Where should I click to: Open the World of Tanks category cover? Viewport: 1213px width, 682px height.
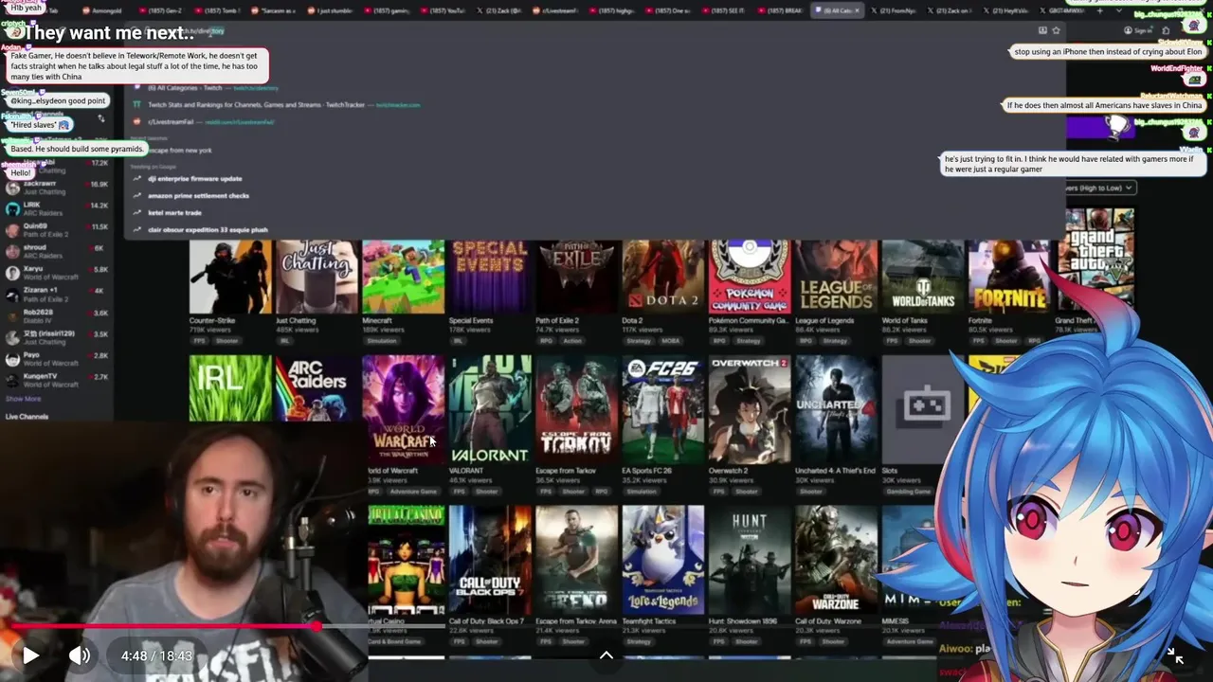coord(923,277)
